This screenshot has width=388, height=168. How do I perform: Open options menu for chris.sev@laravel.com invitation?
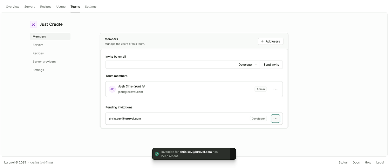tap(275, 119)
